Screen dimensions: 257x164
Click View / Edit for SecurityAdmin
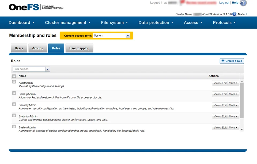pos(220,105)
